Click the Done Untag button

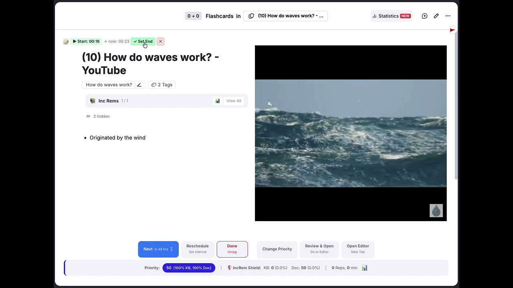(x=232, y=249)
